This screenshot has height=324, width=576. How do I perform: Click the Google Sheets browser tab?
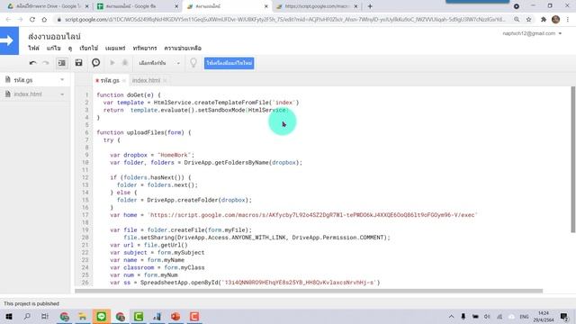[x=137, y=6]
